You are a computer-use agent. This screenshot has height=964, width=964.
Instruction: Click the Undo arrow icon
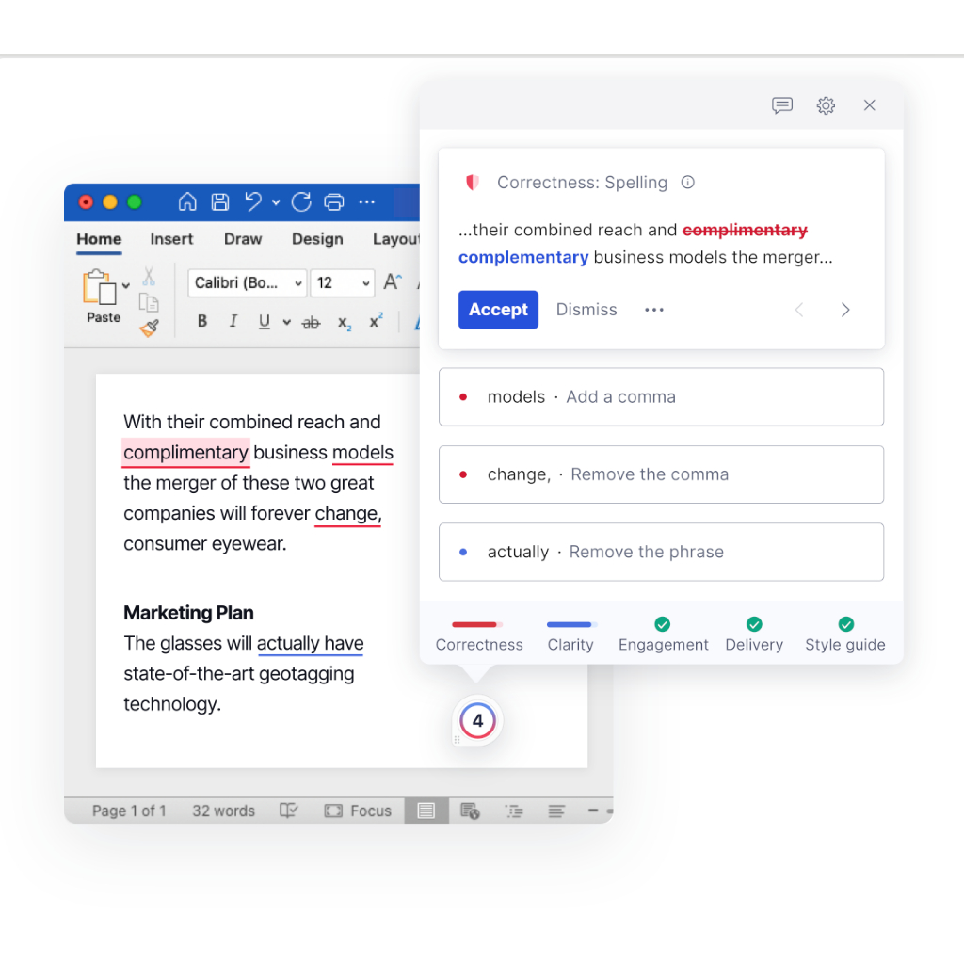[x=252, y=201]
